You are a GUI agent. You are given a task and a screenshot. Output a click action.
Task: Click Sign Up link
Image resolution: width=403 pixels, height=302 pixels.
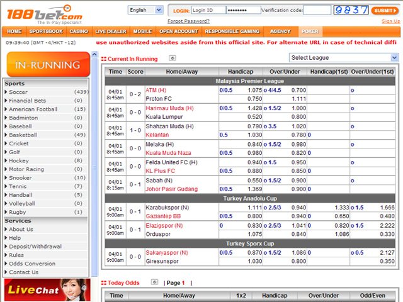391,21
